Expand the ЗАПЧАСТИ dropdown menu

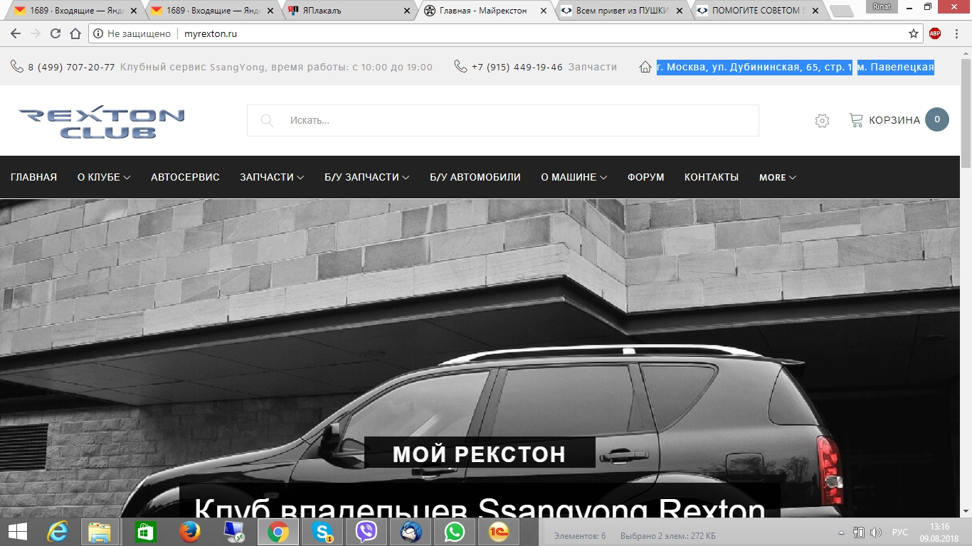point(272,177)
